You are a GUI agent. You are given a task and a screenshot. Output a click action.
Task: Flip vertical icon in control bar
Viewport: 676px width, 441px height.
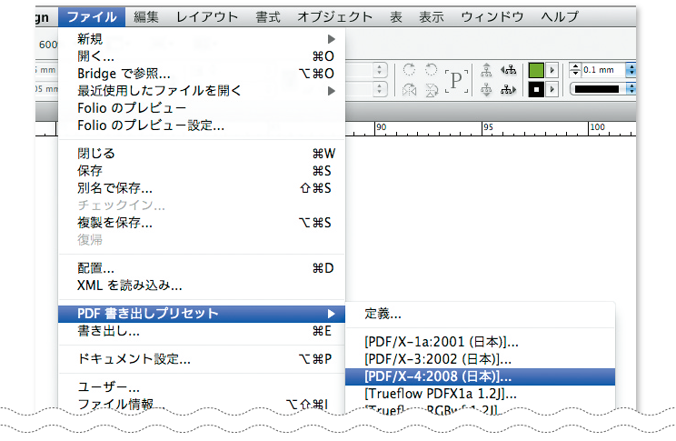tap(431, 90)
